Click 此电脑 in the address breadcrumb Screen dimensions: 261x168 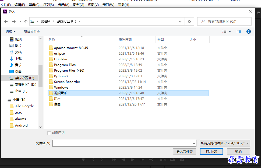pyautogui.click(x=45, y=21)
